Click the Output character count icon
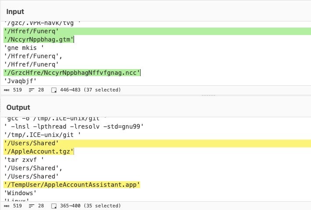This screenshot has width=311, height=210. [x=7, y=205]
